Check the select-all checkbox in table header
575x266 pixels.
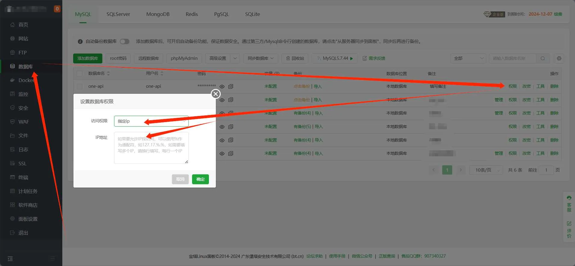click(79, 74)
